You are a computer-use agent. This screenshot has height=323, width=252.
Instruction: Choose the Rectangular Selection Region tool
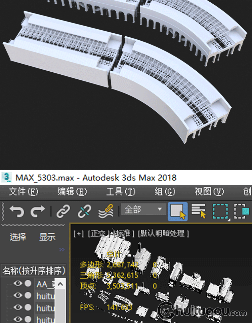(220, 211)
